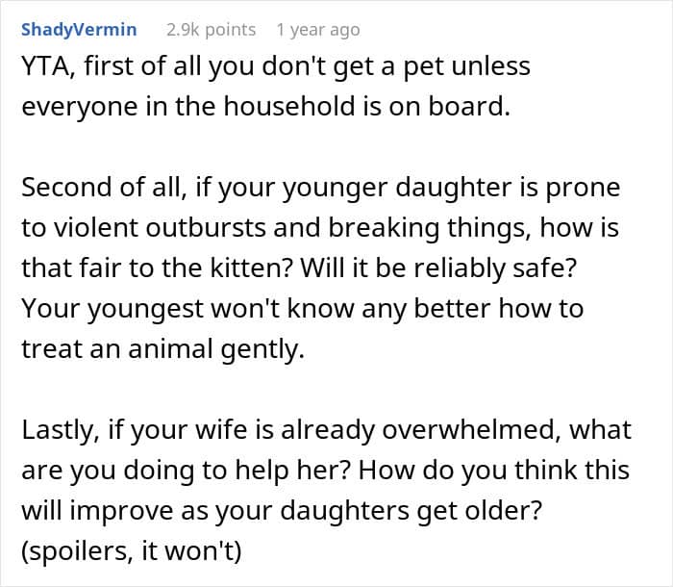Click the phrase 'Second of all'
The height and width of the screenshot is (587, 673).
click(101, 188)
